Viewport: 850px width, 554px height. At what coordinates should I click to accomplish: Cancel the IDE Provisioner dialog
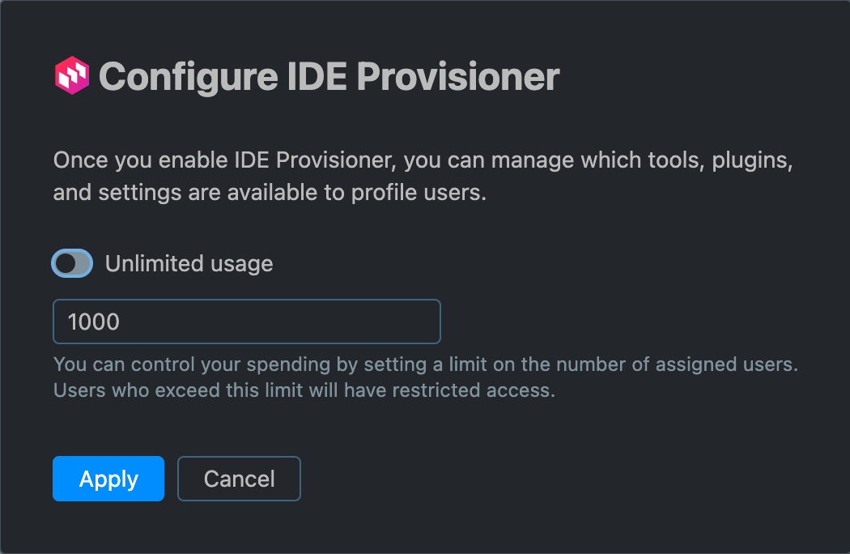[239, 479]
